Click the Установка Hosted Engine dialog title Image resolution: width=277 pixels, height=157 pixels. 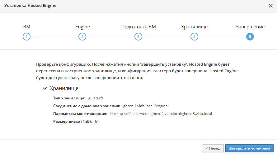[x=30, y=6]
